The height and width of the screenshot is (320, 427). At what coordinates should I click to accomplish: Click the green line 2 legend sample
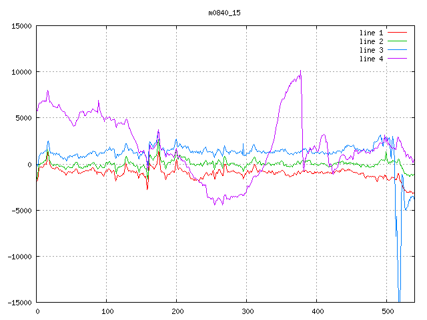coord(398,41)
